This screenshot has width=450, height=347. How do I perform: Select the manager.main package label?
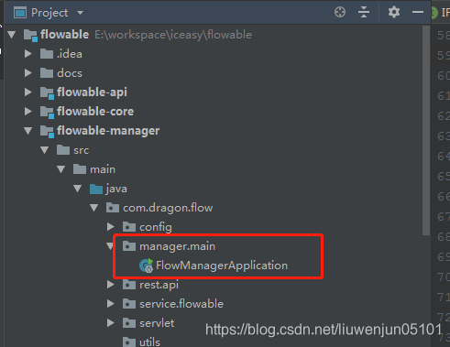(x=177, y=246)
